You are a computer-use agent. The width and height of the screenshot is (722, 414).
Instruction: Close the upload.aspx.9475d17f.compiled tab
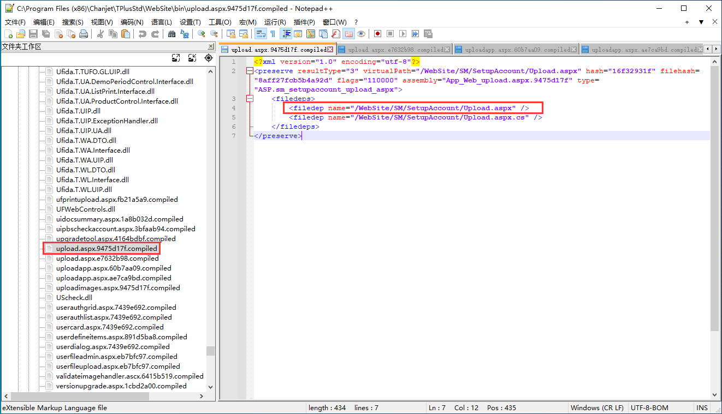coord(330,50)
